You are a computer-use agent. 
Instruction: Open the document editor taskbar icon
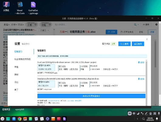click(36, 119)
